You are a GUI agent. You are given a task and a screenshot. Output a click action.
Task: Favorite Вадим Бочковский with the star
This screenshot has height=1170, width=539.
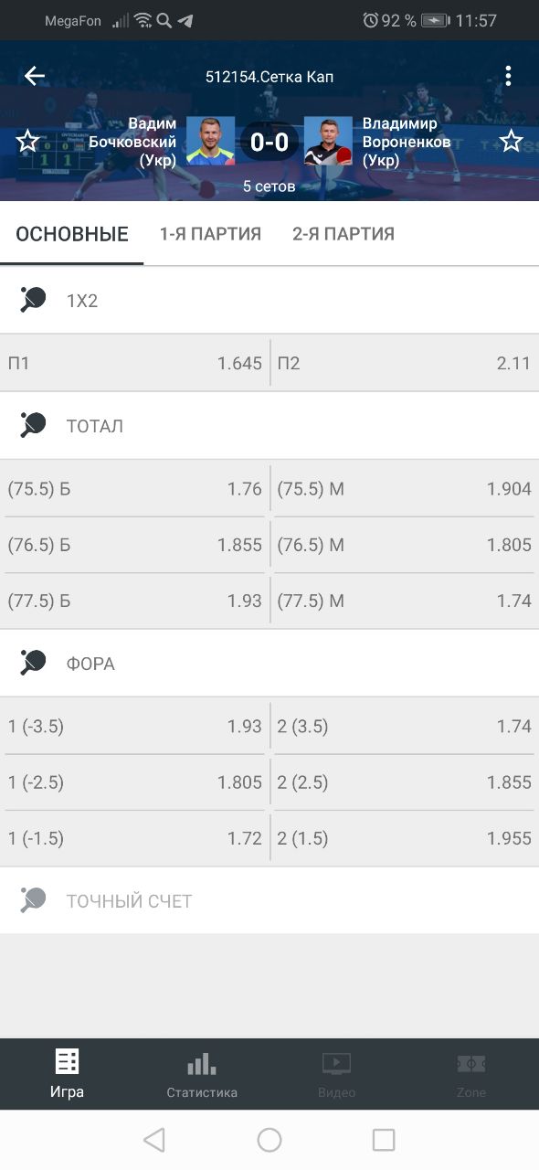(27, 141)
